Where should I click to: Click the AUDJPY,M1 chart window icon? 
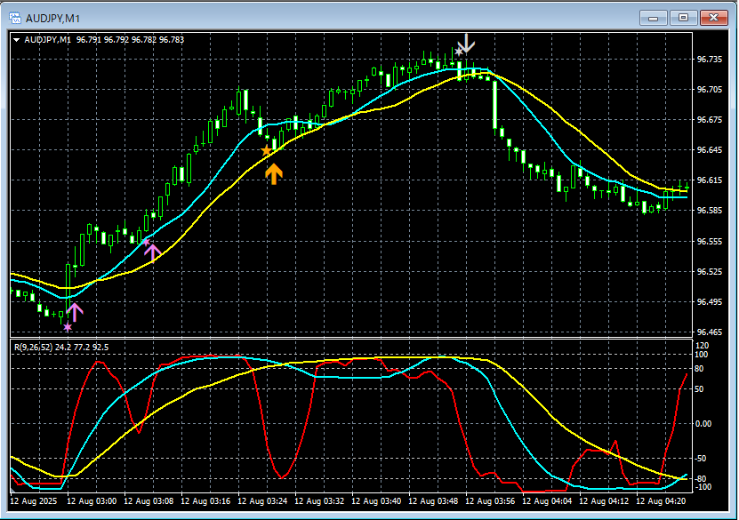click(x=15, y=19)
